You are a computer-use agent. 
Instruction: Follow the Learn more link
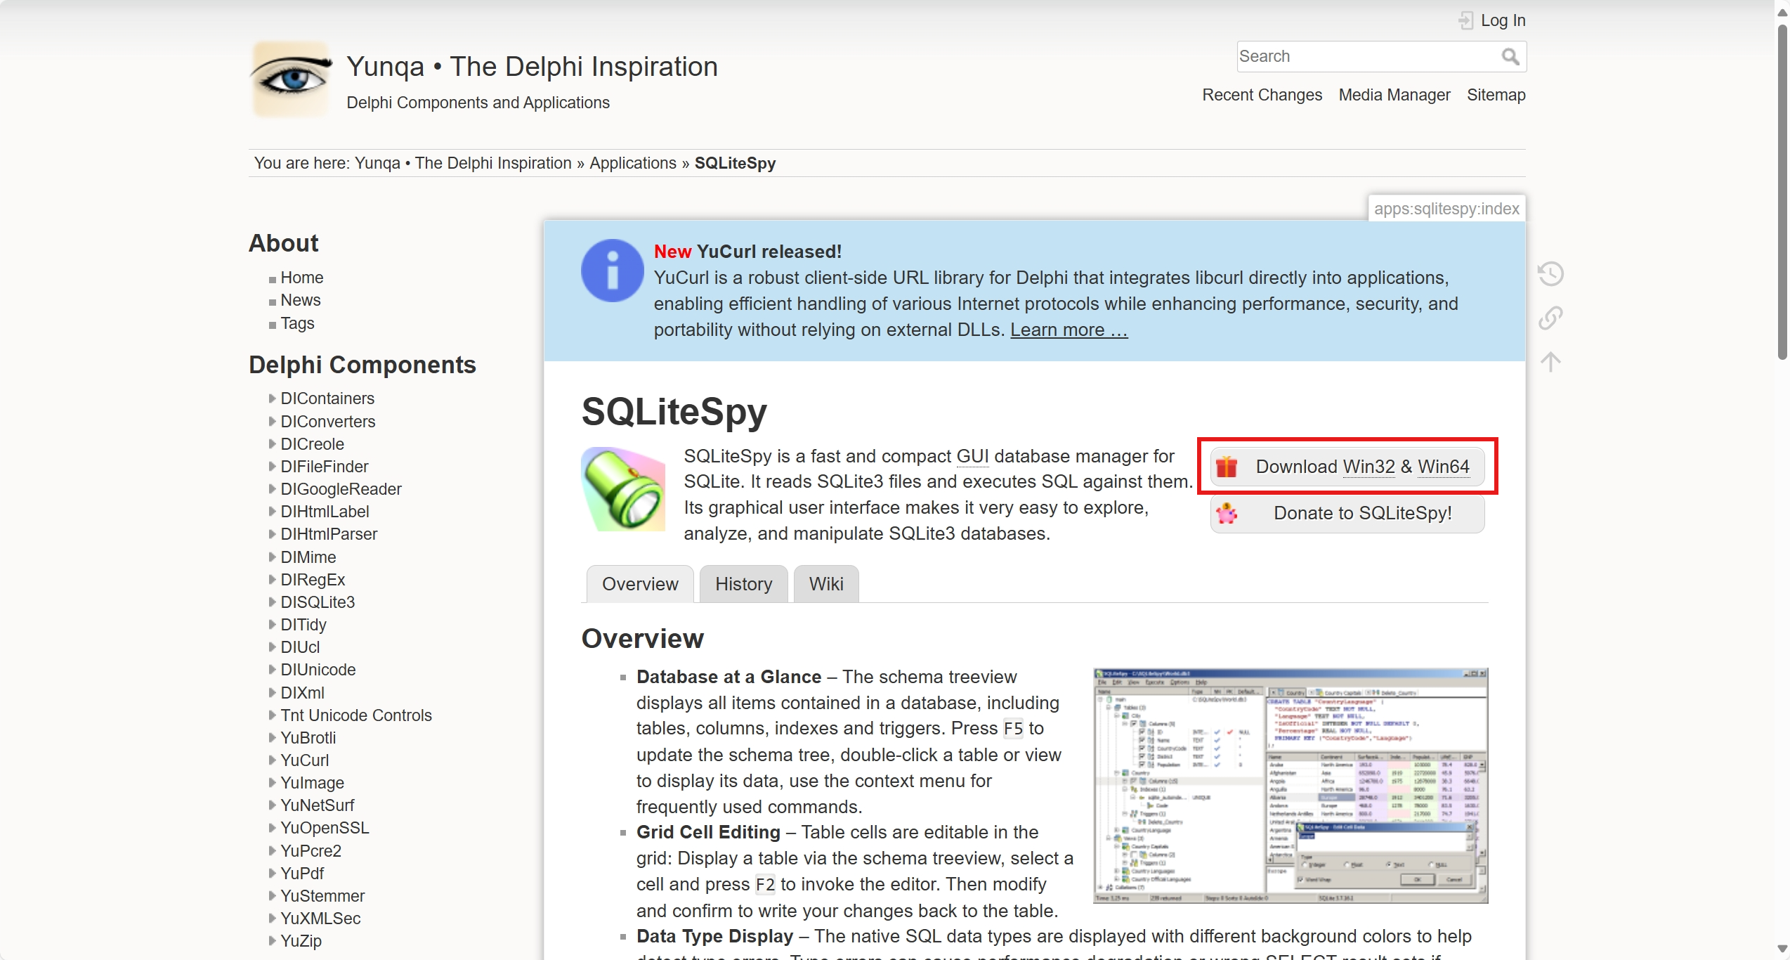click(1069, 330)
